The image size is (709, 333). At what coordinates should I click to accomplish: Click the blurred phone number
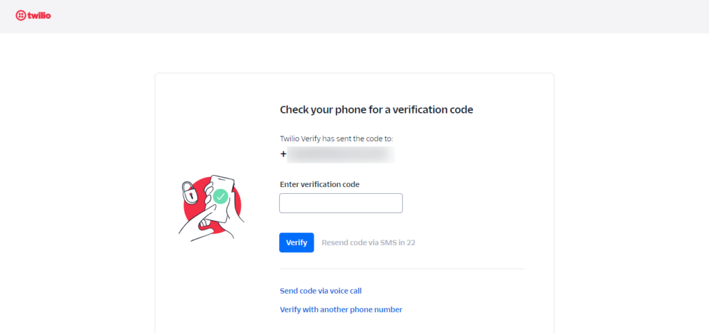[341, 154]
